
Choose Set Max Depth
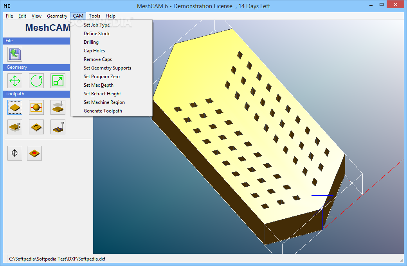pos(111,85)
